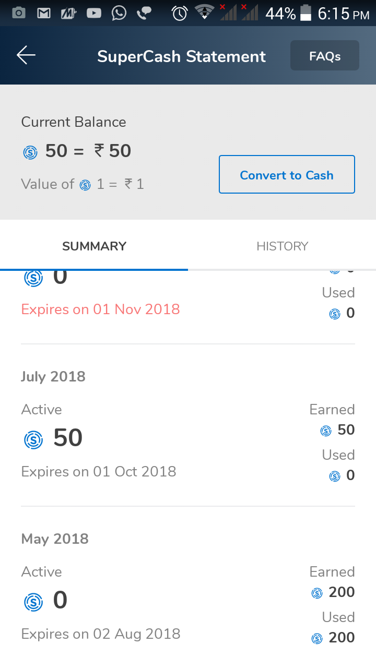Click the coin icon beside May Earned 200
376x668 pixels.
pos(317,593)
